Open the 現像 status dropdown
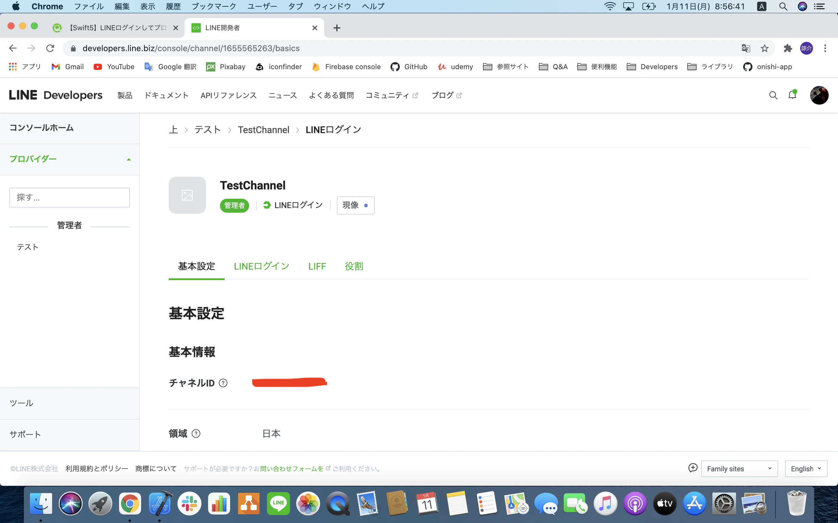Screen dimensions: 838x523 click(x=356, y=205)
